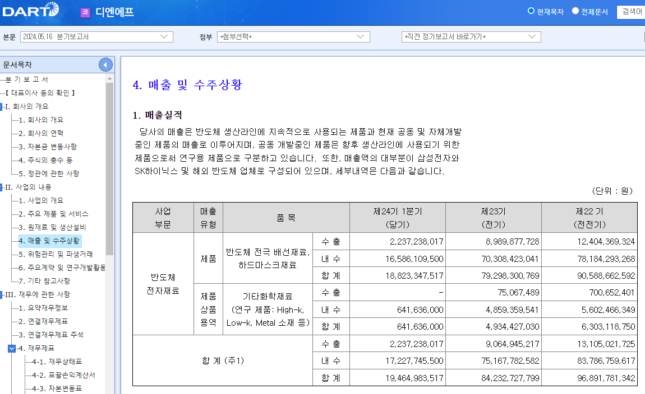The image size is (645, 394).
Task: Open the 본문 report dropdown
Action: pyautogui.click(x=164, y=36)
